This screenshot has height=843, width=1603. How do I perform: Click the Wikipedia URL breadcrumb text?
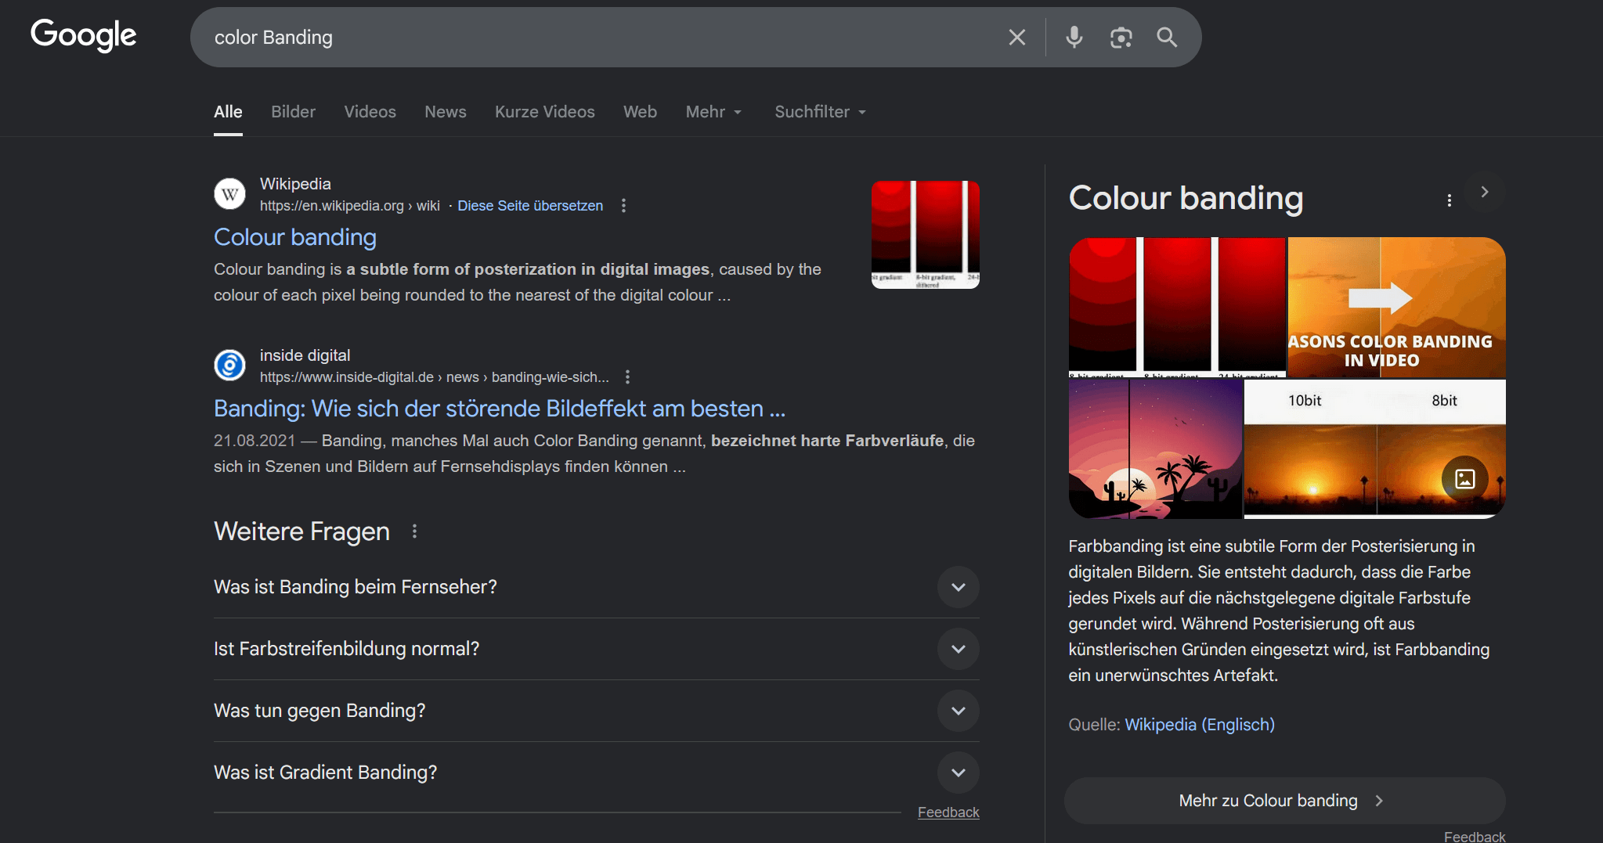349,206
